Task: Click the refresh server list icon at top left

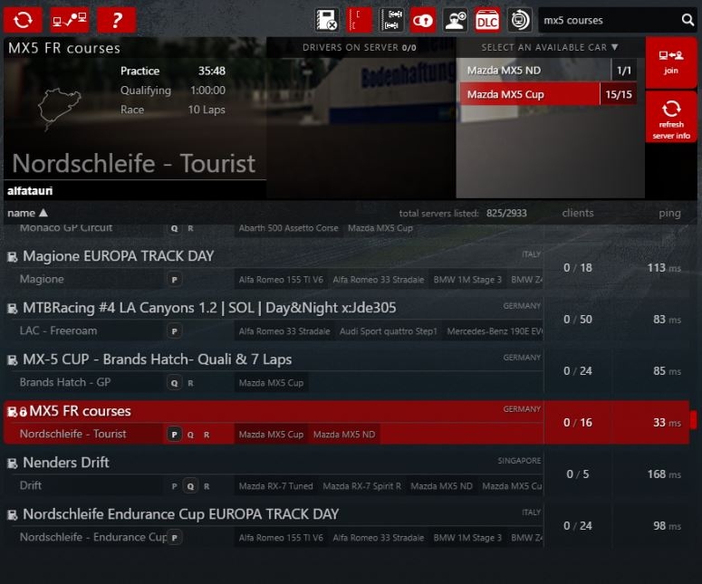Action: click(x=23, y=20)
